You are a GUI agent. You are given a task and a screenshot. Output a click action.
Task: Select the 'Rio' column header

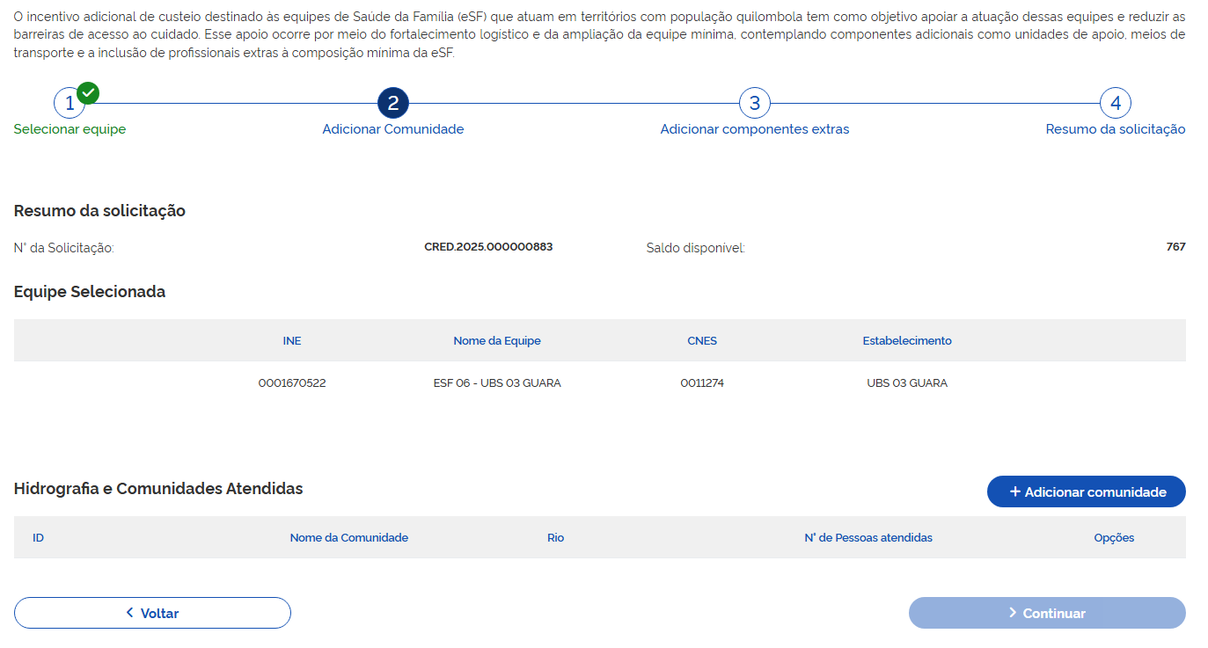[x=555, y=538]
